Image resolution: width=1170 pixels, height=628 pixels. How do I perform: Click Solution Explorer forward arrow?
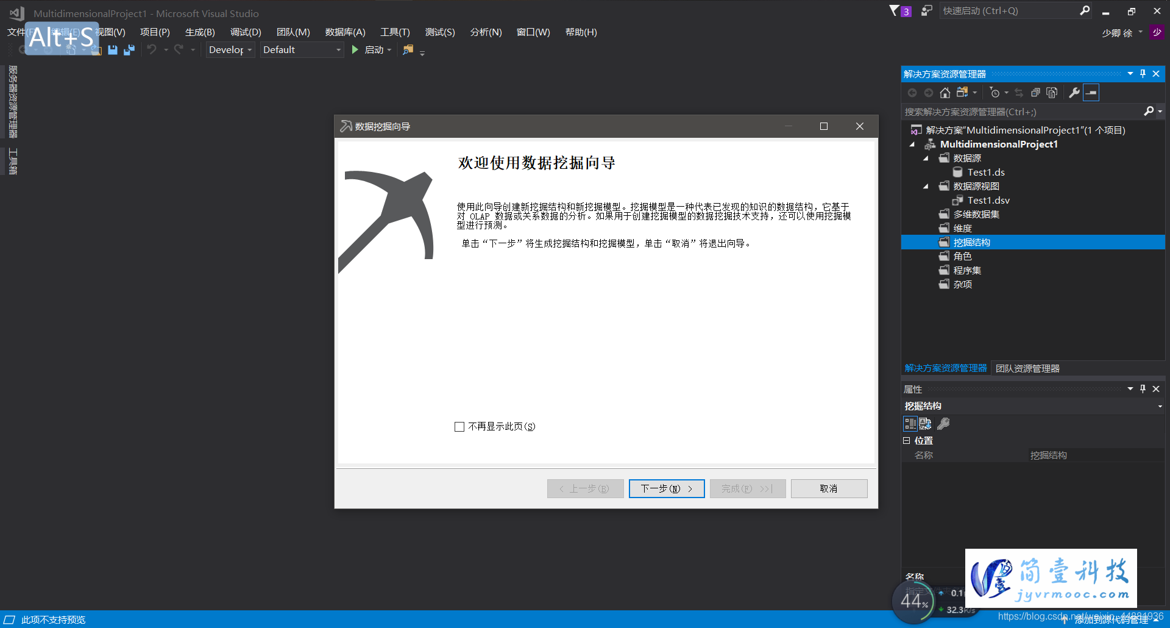[x=929, y=93]
